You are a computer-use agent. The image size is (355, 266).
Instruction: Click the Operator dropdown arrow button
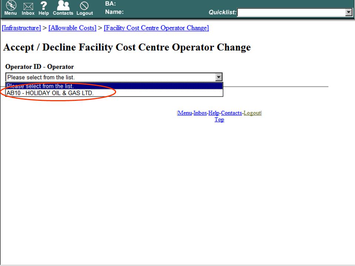pos(219,77)
